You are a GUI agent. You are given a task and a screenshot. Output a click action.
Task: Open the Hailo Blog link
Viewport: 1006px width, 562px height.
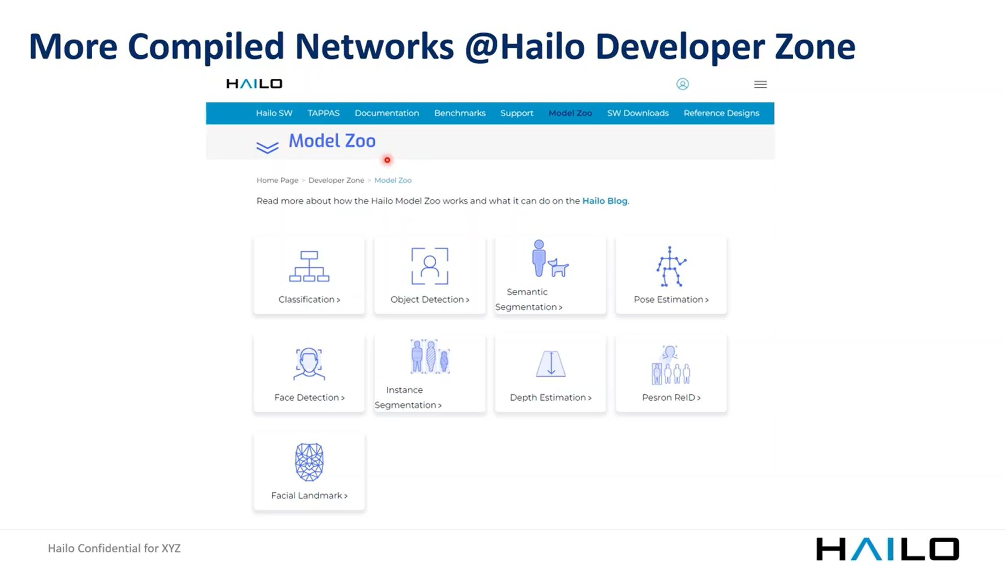point(605,201)
